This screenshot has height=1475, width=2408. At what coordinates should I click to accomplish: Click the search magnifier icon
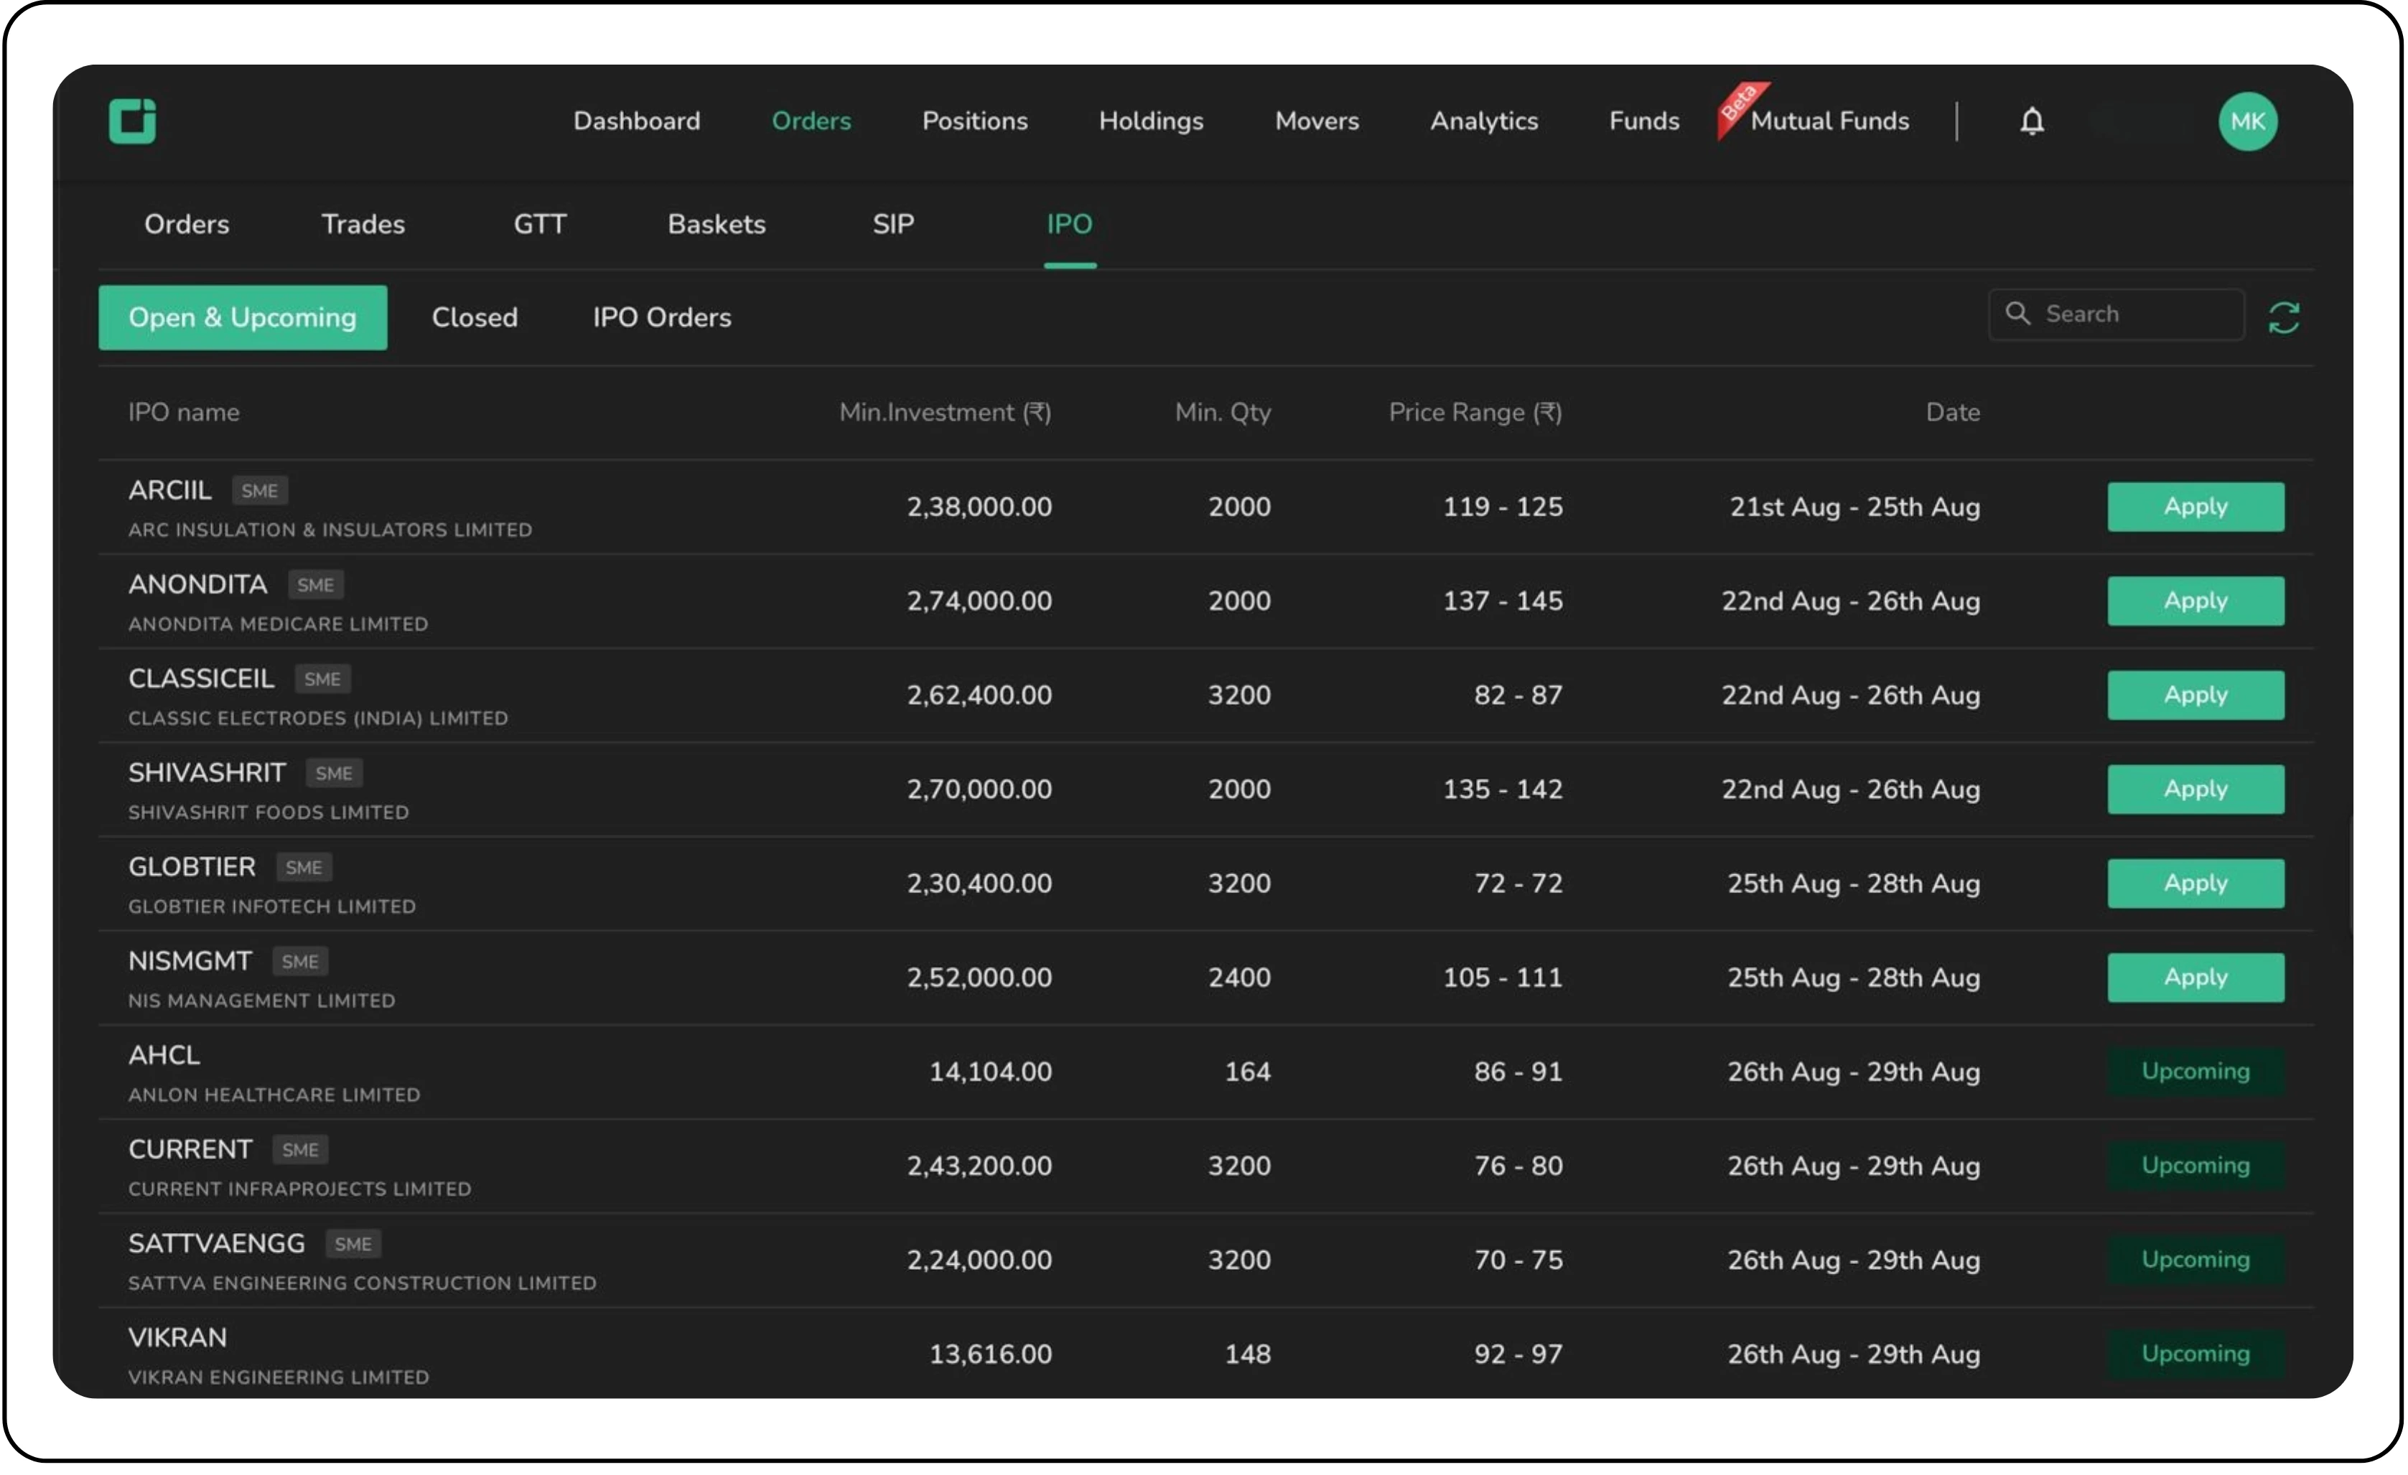point(2019,314)
